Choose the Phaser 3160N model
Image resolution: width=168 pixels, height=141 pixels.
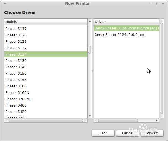tap(46, 93)
